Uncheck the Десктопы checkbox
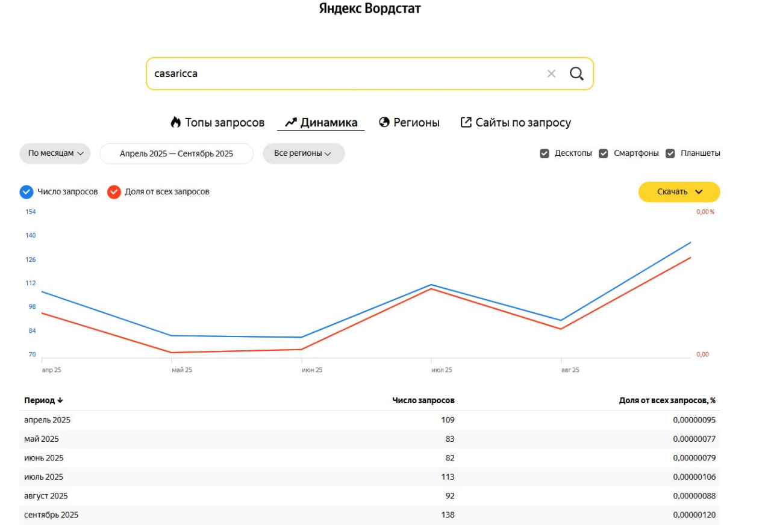This screenshot has height=532, width=771. click(545, 153)
